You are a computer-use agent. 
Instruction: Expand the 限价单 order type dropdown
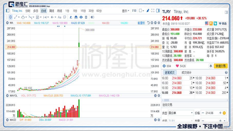click(181, 113)
